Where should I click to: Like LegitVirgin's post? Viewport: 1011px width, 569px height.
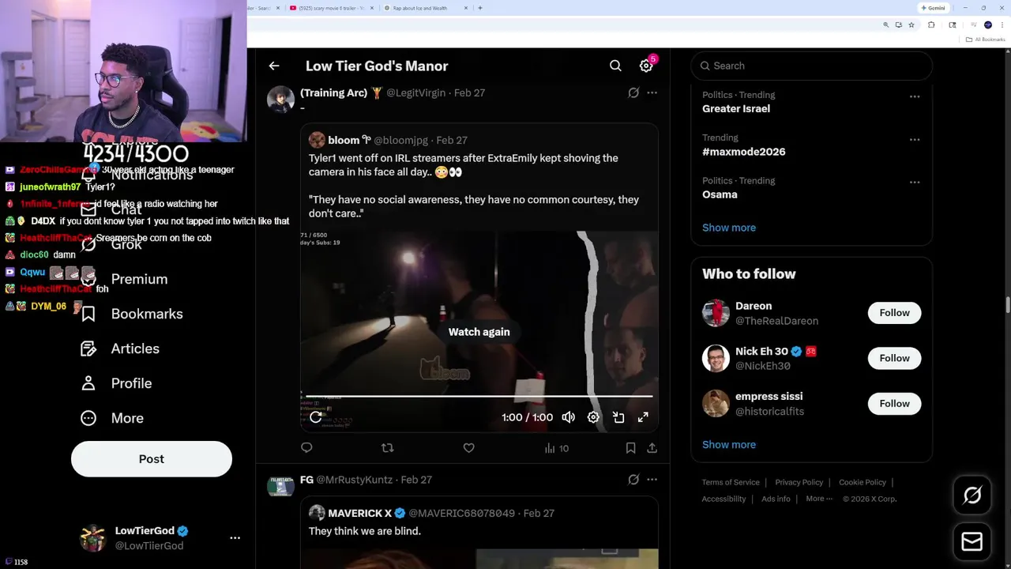pyautogui.click(x=468, y=448)
